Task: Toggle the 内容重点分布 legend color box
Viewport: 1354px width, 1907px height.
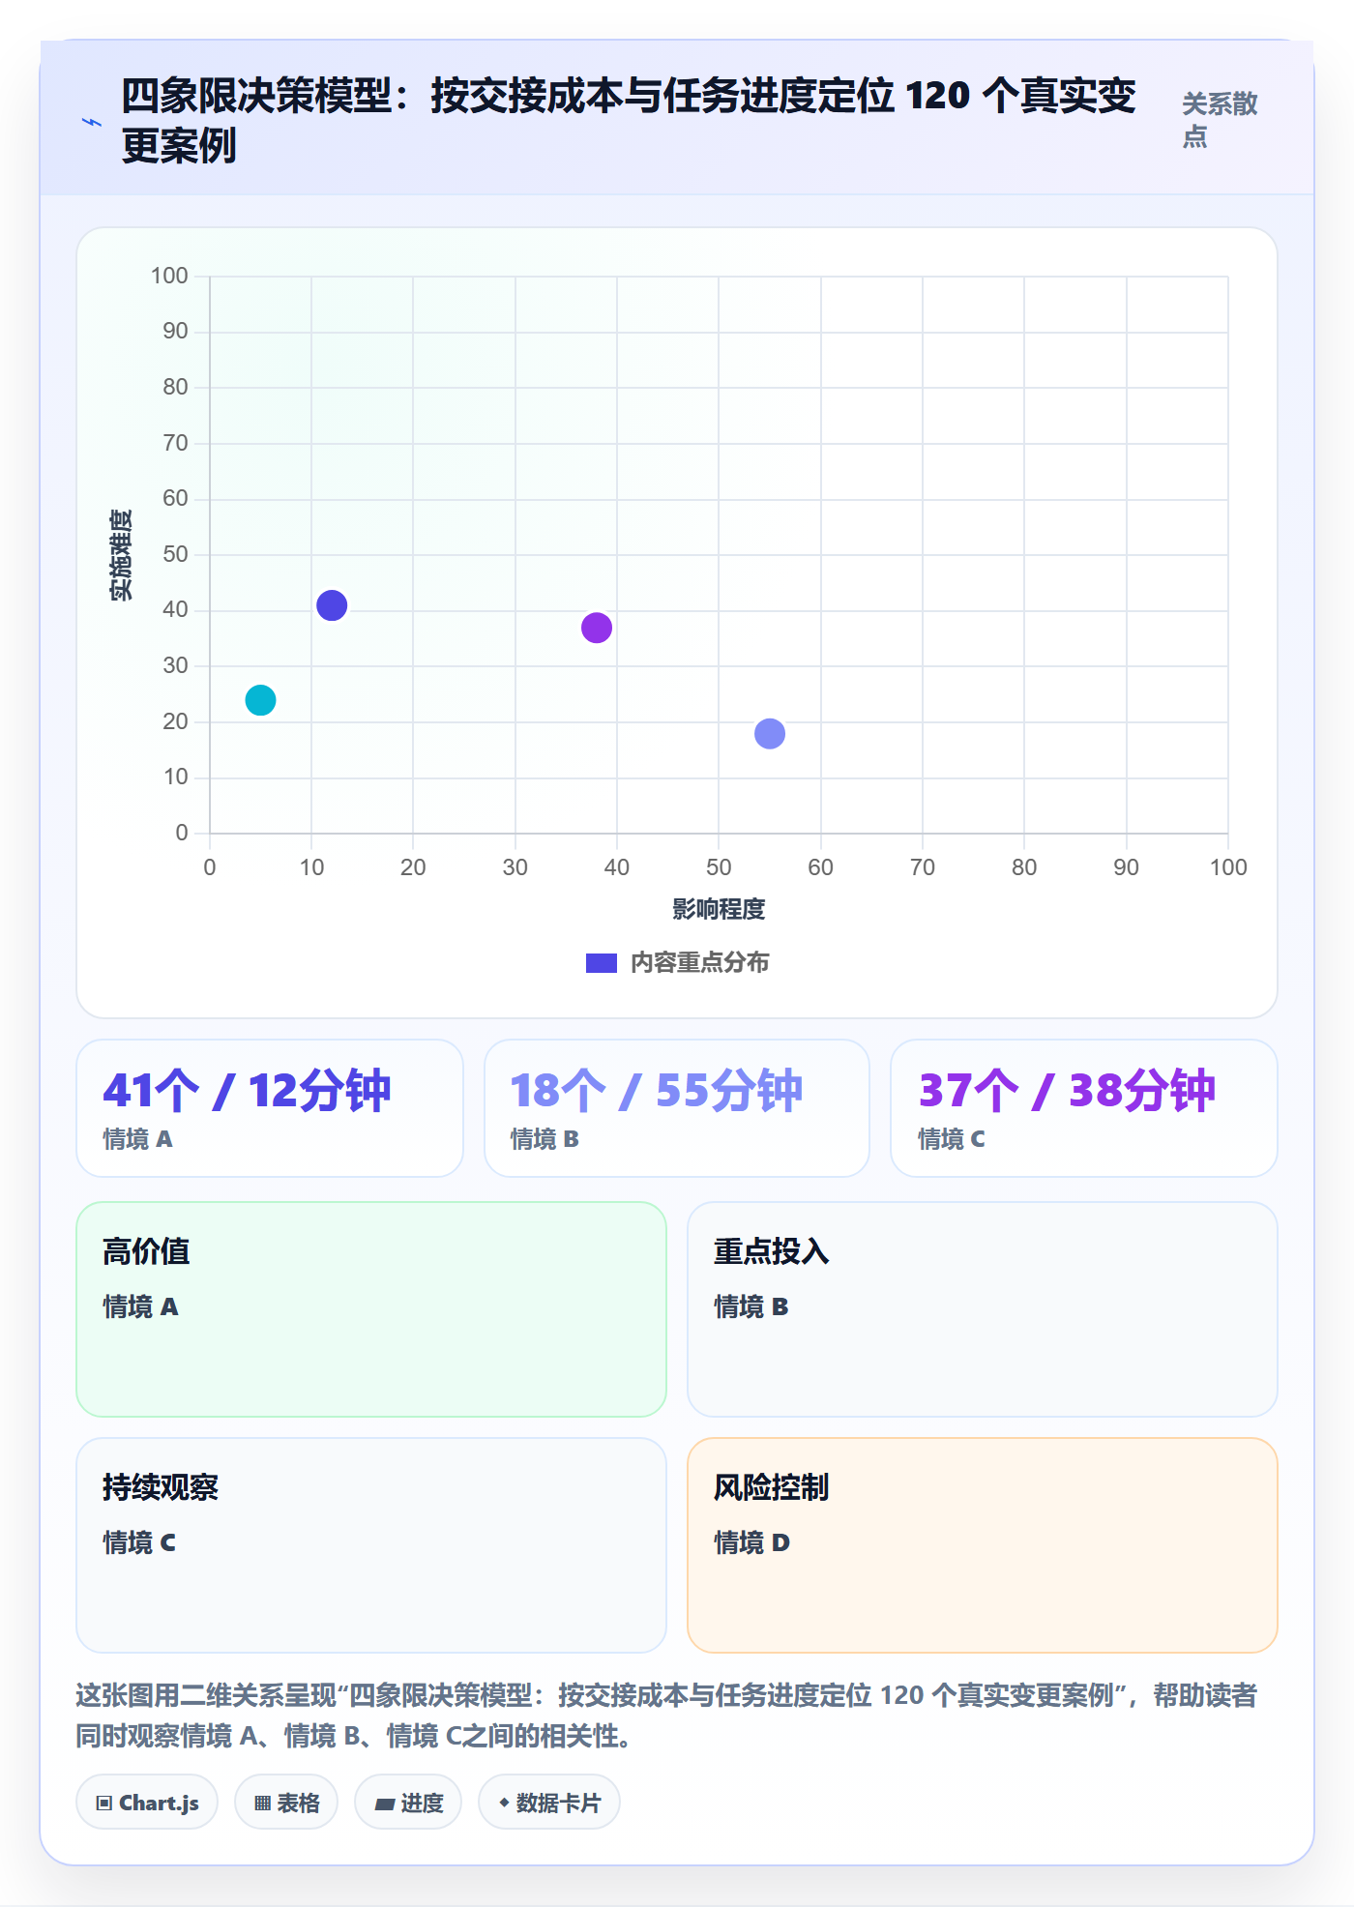Action: pyautogui.click(x=601, y=963)
